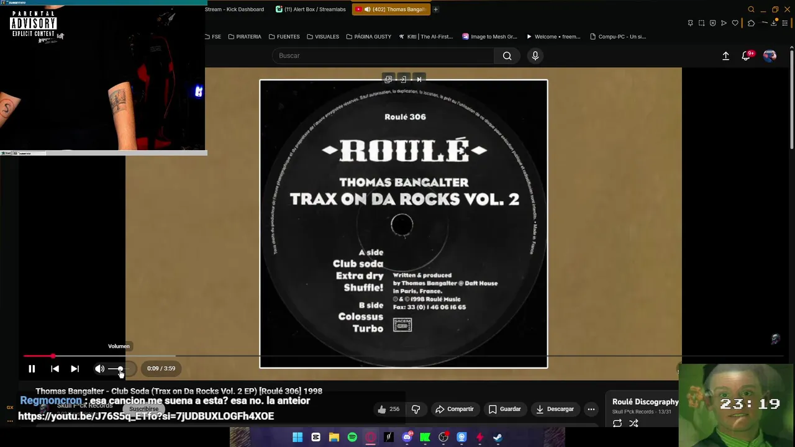This screenshot has height=447, width=795.
Task: Open the YouTube account avatar menu
Action: click(x=770, y=56)
